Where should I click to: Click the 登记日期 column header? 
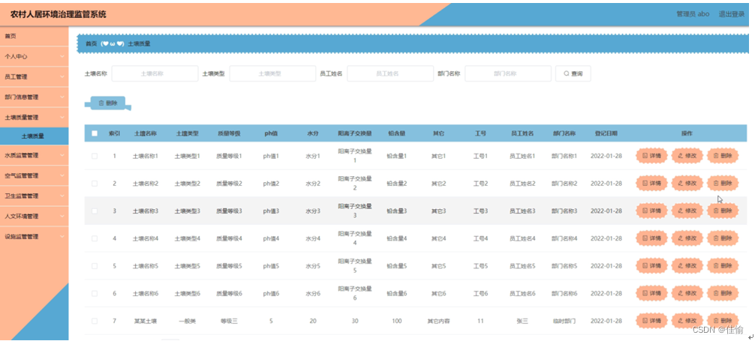[606, 133]
